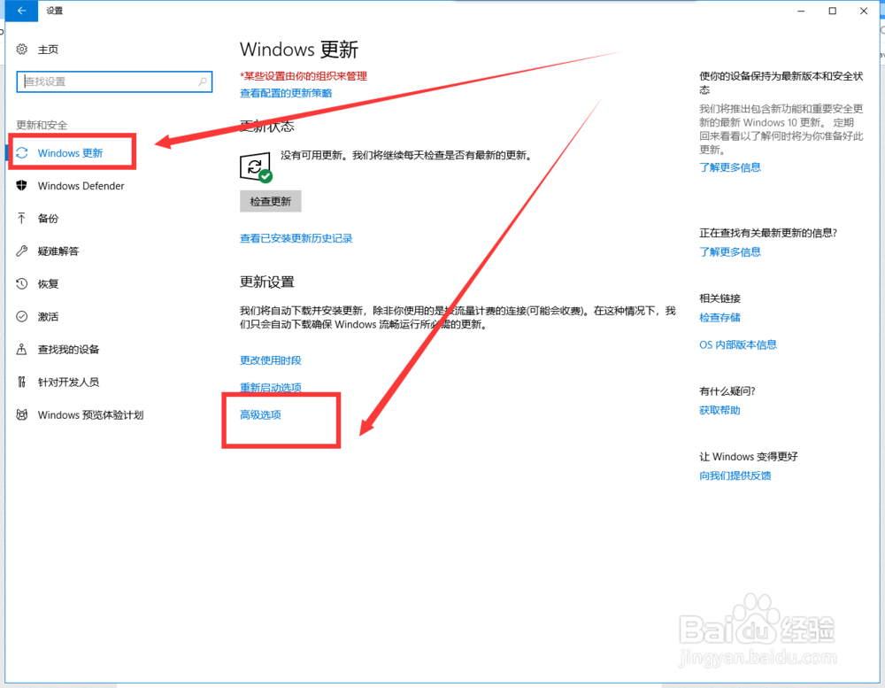Open 疑难解答 troubleshooting page
The height and width of the screenshot is (688, 885).
58,251
